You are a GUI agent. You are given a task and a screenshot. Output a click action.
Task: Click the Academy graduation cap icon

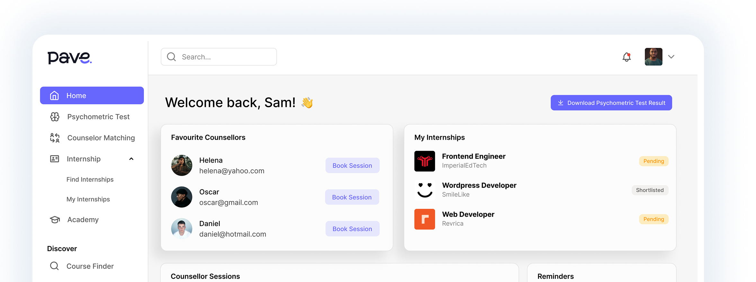coord(55,220)
